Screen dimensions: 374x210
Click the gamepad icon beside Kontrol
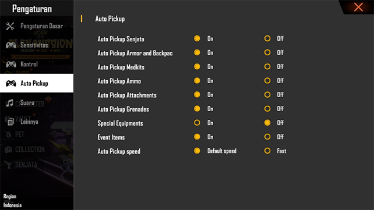(10, 65)
